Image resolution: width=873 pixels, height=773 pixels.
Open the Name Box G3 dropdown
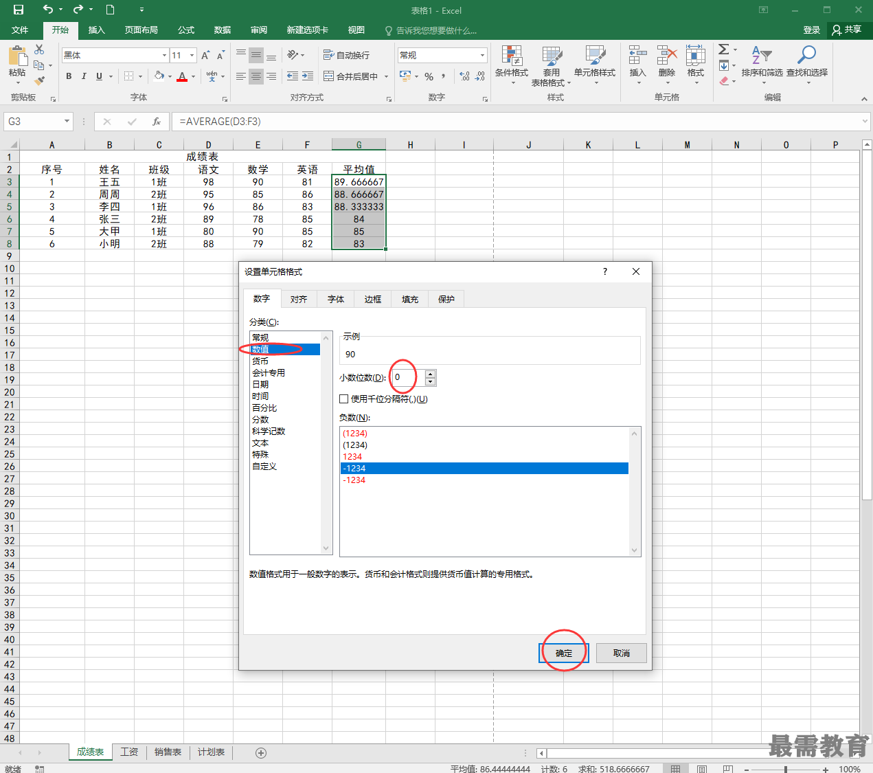67,122
